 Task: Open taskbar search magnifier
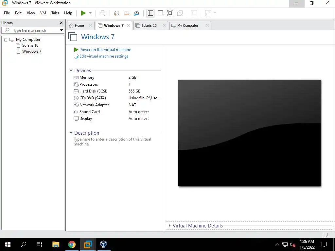tap(24, 244)
